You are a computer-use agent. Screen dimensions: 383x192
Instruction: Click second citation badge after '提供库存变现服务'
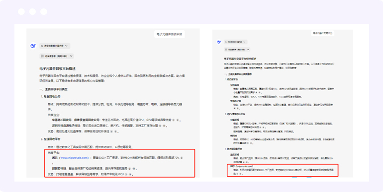click(134, 169)
